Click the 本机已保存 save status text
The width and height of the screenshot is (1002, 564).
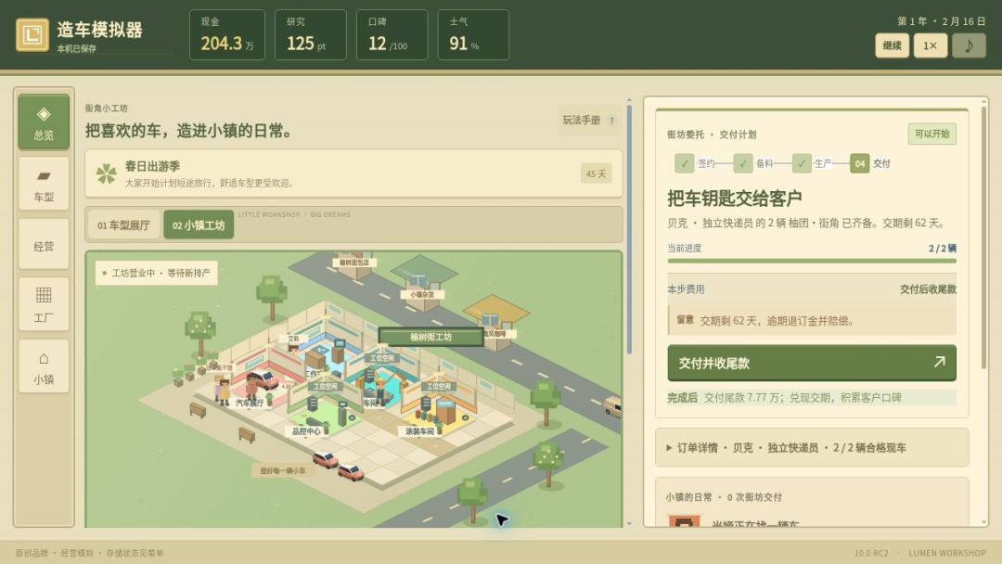77,48
